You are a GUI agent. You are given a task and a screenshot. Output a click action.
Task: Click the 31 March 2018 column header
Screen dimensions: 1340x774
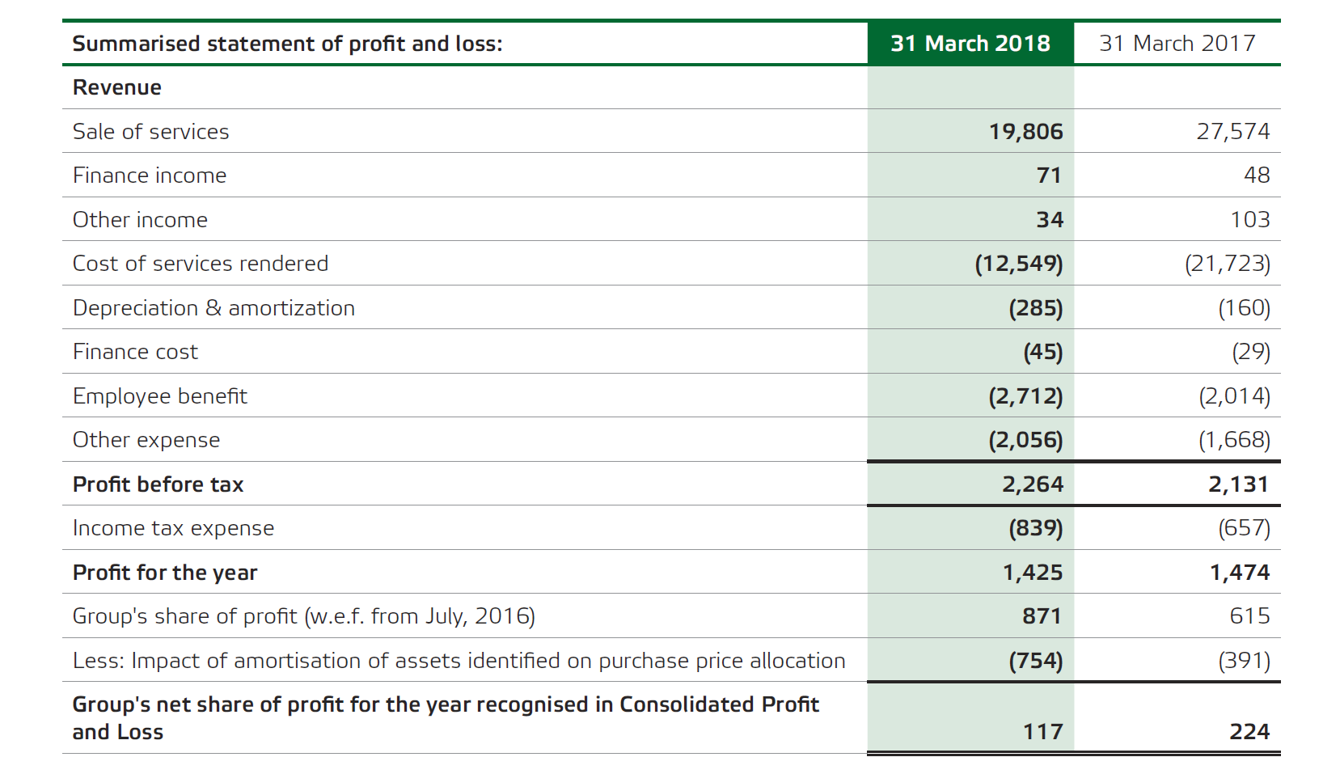pyautogui.click(x=970, y=44)
